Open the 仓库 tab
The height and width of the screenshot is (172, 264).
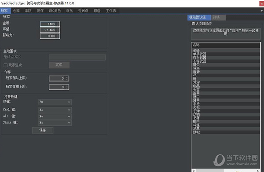[16, 11]
